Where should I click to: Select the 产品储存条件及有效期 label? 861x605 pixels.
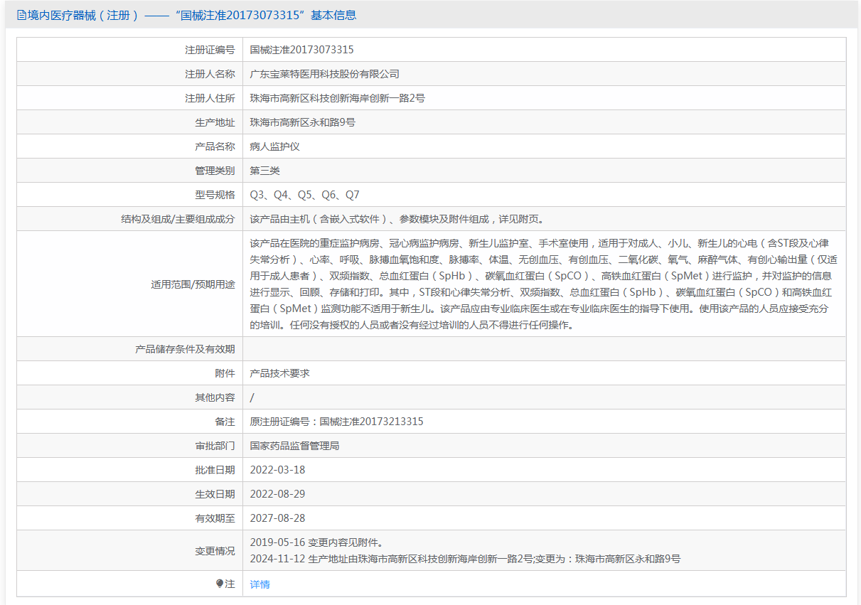click(x=185, y=349)
